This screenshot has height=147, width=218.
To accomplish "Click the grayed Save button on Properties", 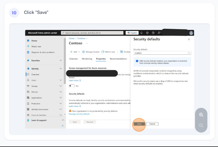I will [75, 122].
